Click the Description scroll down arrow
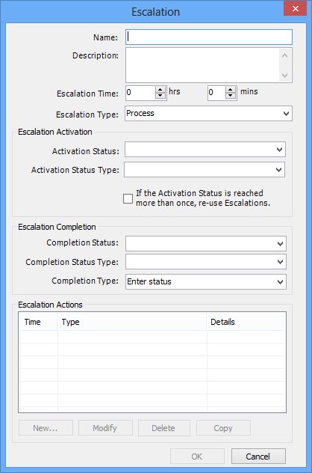 click(284, 75)
